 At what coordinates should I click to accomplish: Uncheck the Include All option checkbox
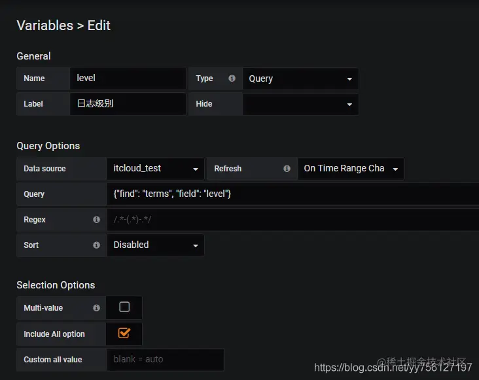click(x=124, y=333)
